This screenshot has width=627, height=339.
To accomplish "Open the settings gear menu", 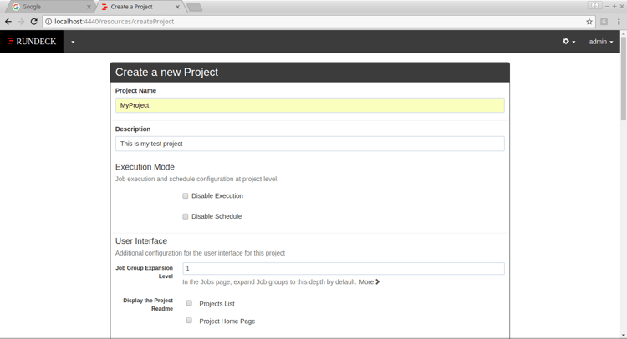I will (568, 42).
